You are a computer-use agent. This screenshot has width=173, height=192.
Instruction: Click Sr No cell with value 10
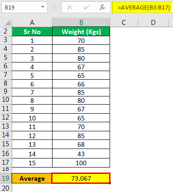pos(32,118)
